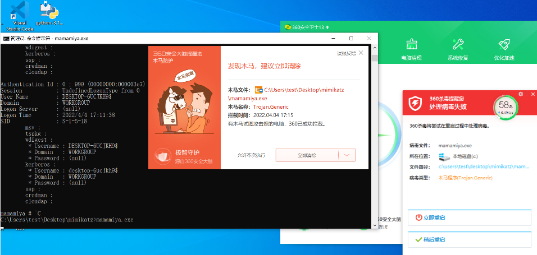Open settings gear in the 360杀毒 alert
Screen dimensions: 537x255
521,94
